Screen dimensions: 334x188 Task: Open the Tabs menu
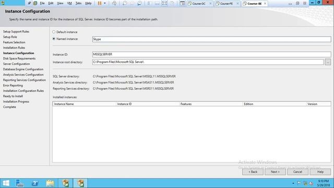(78, 3)
